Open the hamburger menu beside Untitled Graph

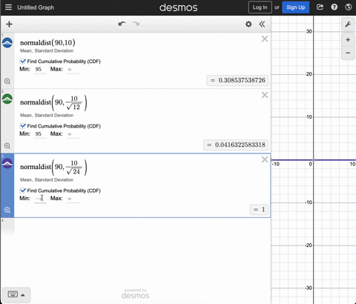point(8,7)
